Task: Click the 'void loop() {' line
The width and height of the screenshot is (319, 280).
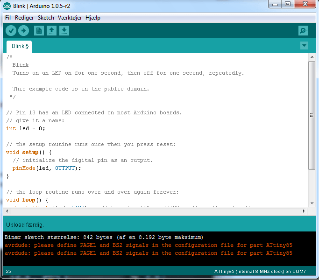Action: 27,200
